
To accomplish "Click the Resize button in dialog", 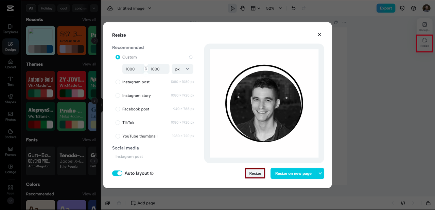I will (x=255, y=173).
